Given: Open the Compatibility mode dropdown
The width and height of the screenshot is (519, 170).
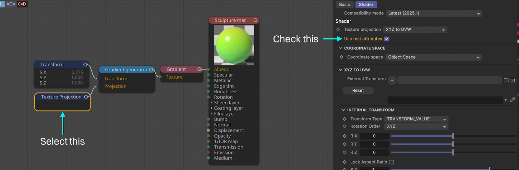Looking at the screenshot, I should pos(434,13).
